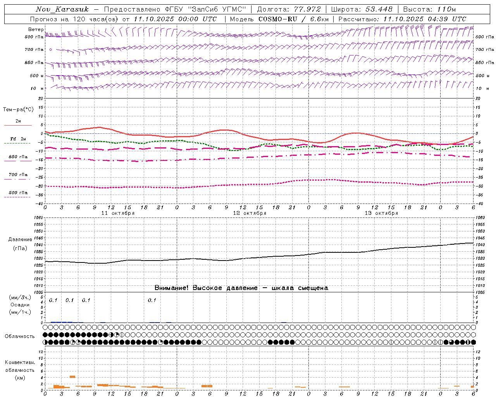Click the red "2м" temperature legend line
This screenshot has height=397, width=496.
point(18,125)
